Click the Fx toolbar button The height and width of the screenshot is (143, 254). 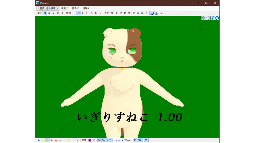pos(161,13)
